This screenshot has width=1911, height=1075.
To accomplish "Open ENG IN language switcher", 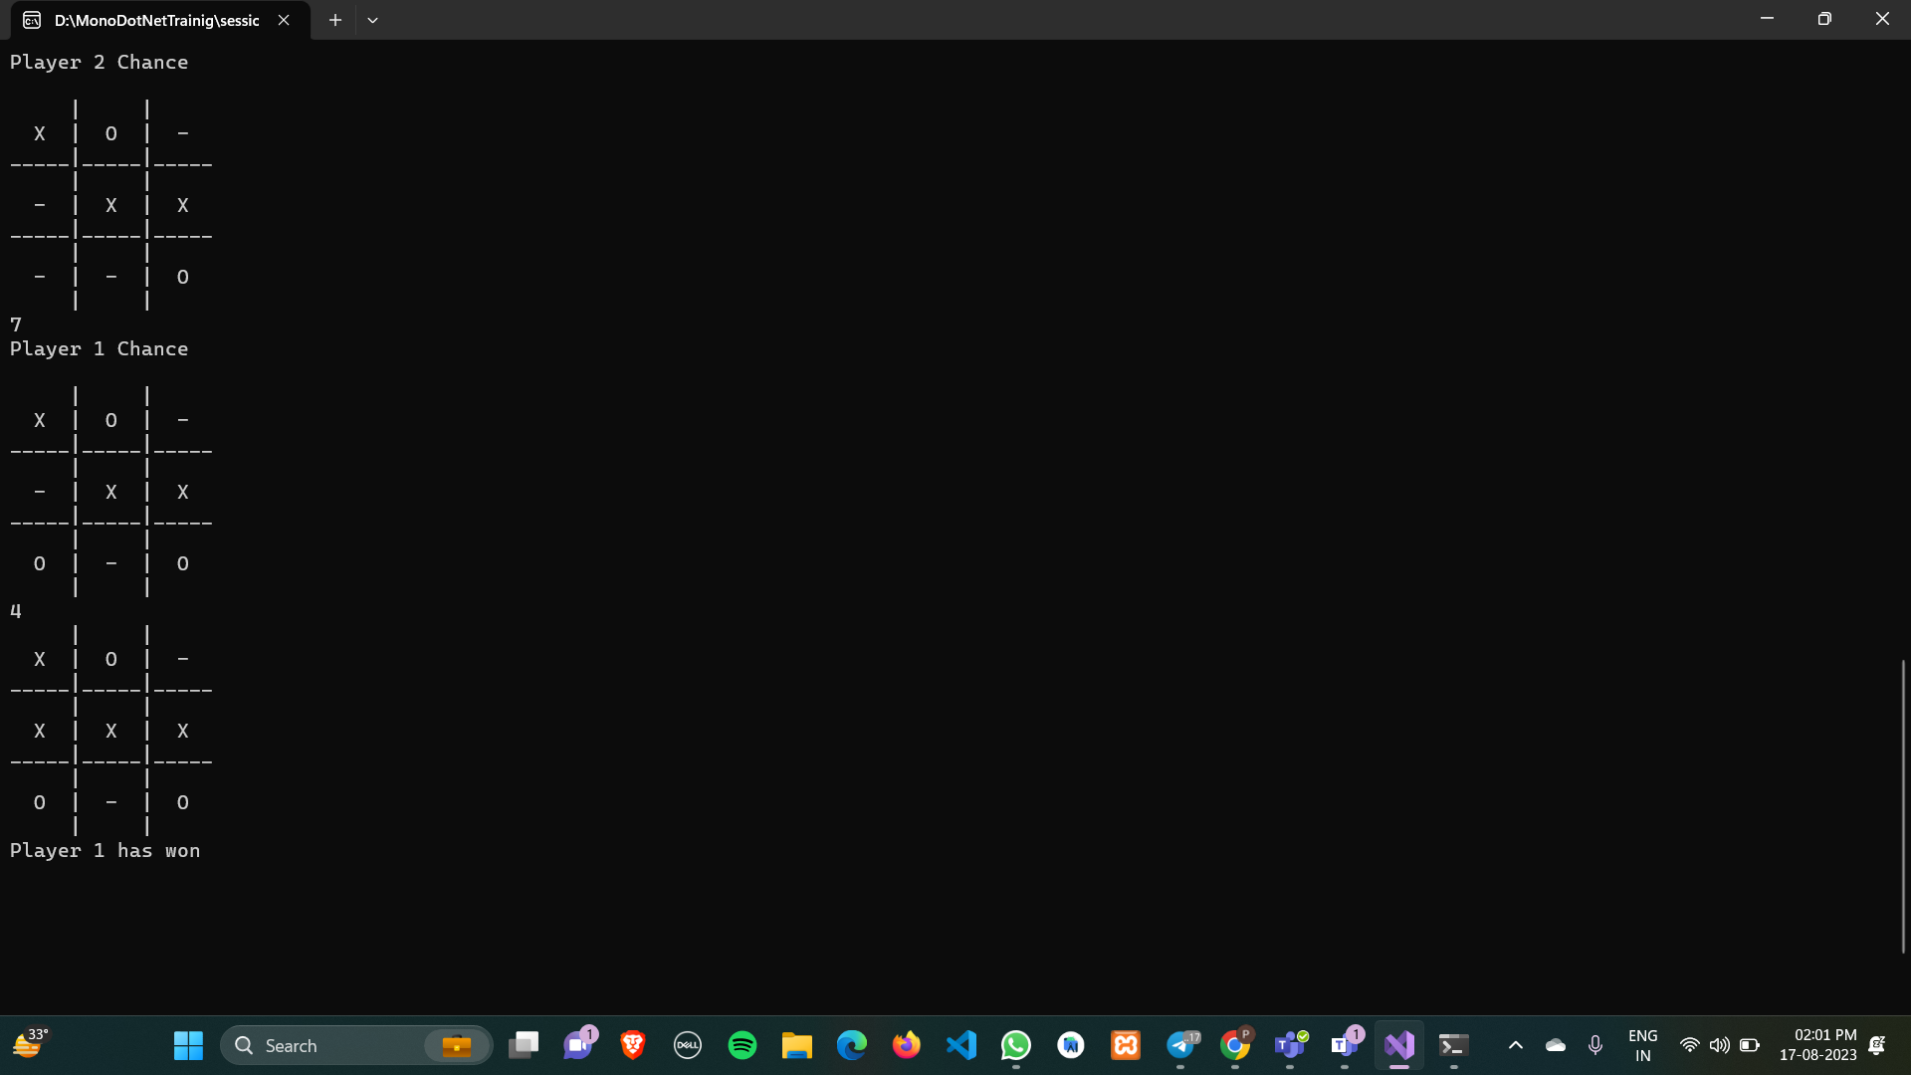I will pyautogui.click(x=1643, y=1045).
